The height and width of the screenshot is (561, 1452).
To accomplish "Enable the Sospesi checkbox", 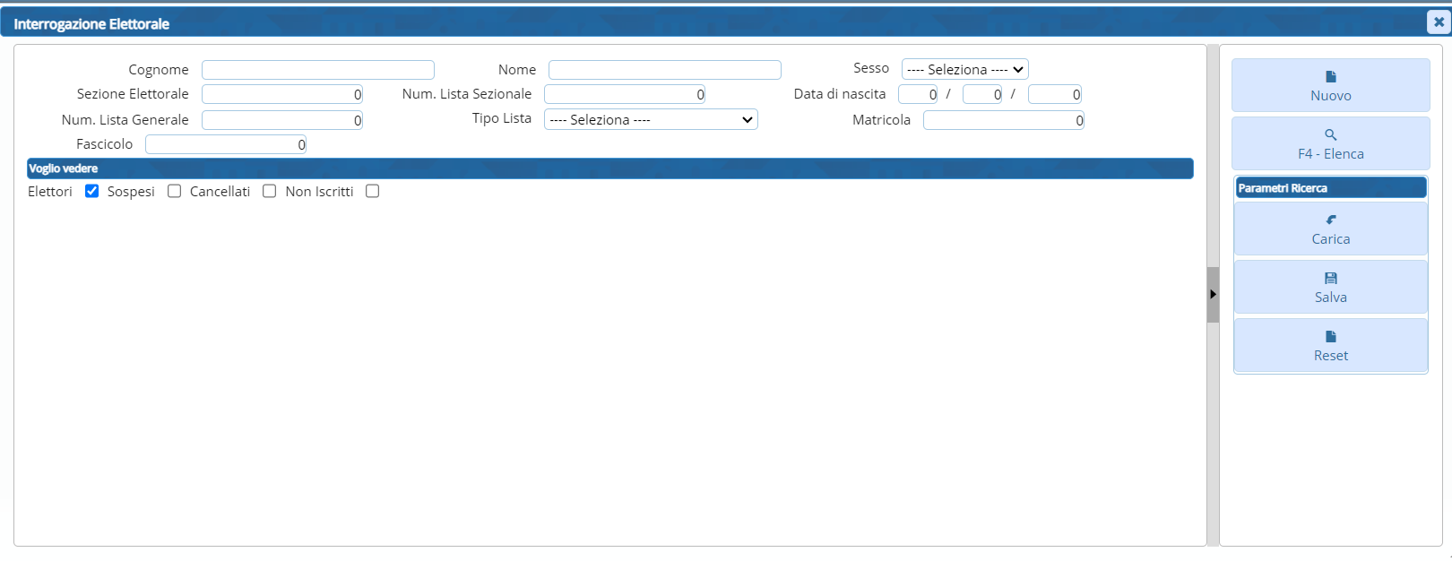I will tap(174, 191).
